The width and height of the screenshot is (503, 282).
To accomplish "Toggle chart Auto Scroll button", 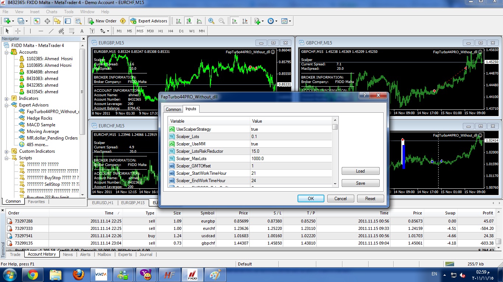I will [x=235, y=21].
